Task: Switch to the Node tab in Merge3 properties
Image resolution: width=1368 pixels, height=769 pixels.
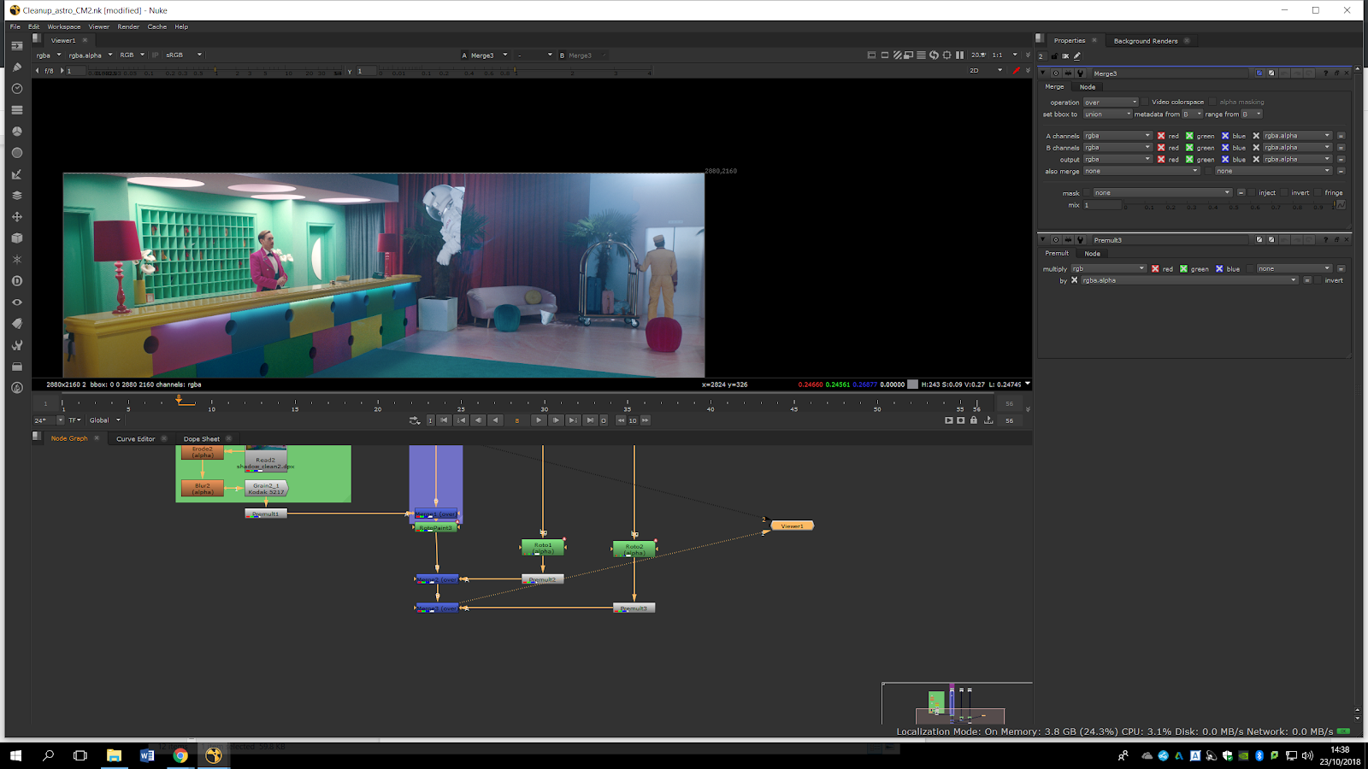Action: pyautogui.click(x=1087, y=87)
